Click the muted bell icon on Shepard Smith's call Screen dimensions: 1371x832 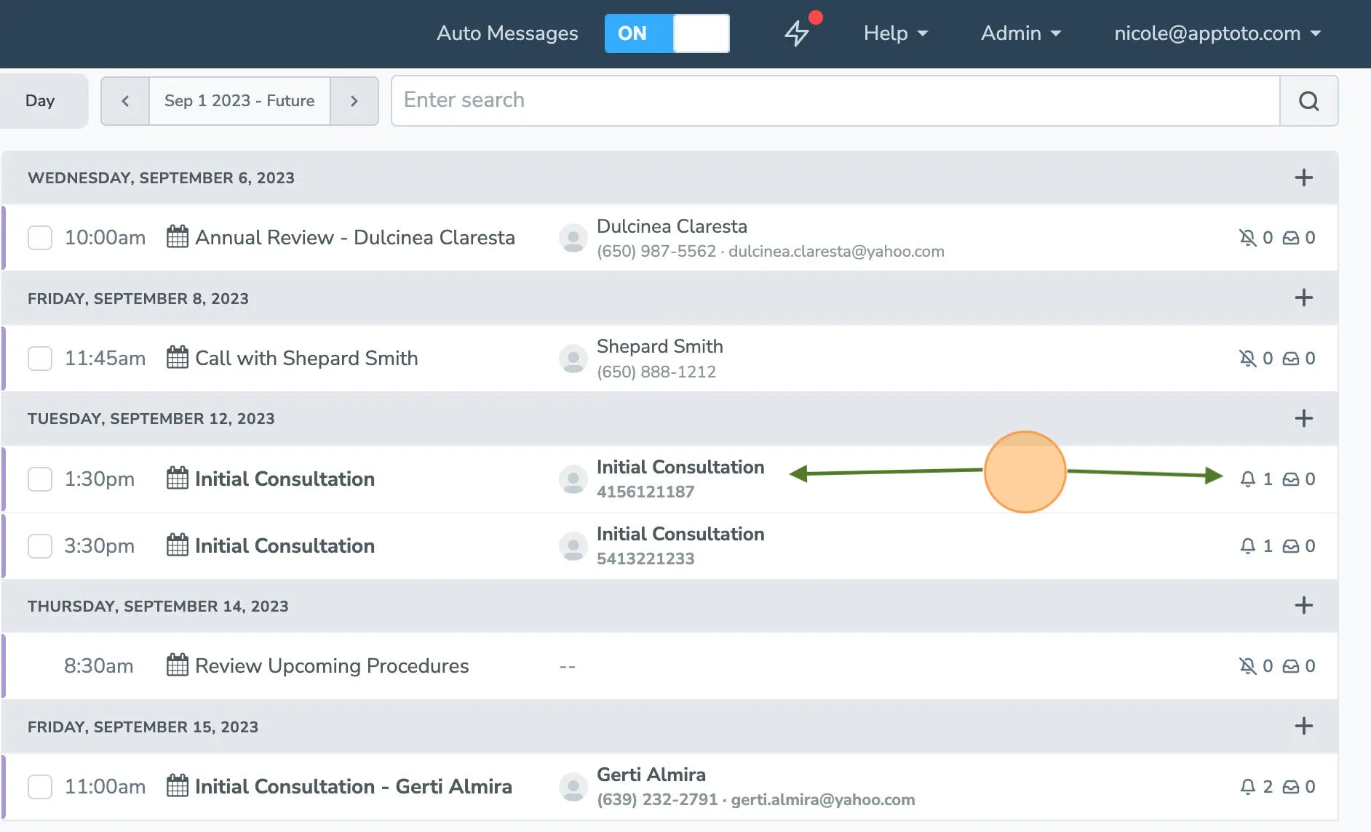coord(1247,358)
